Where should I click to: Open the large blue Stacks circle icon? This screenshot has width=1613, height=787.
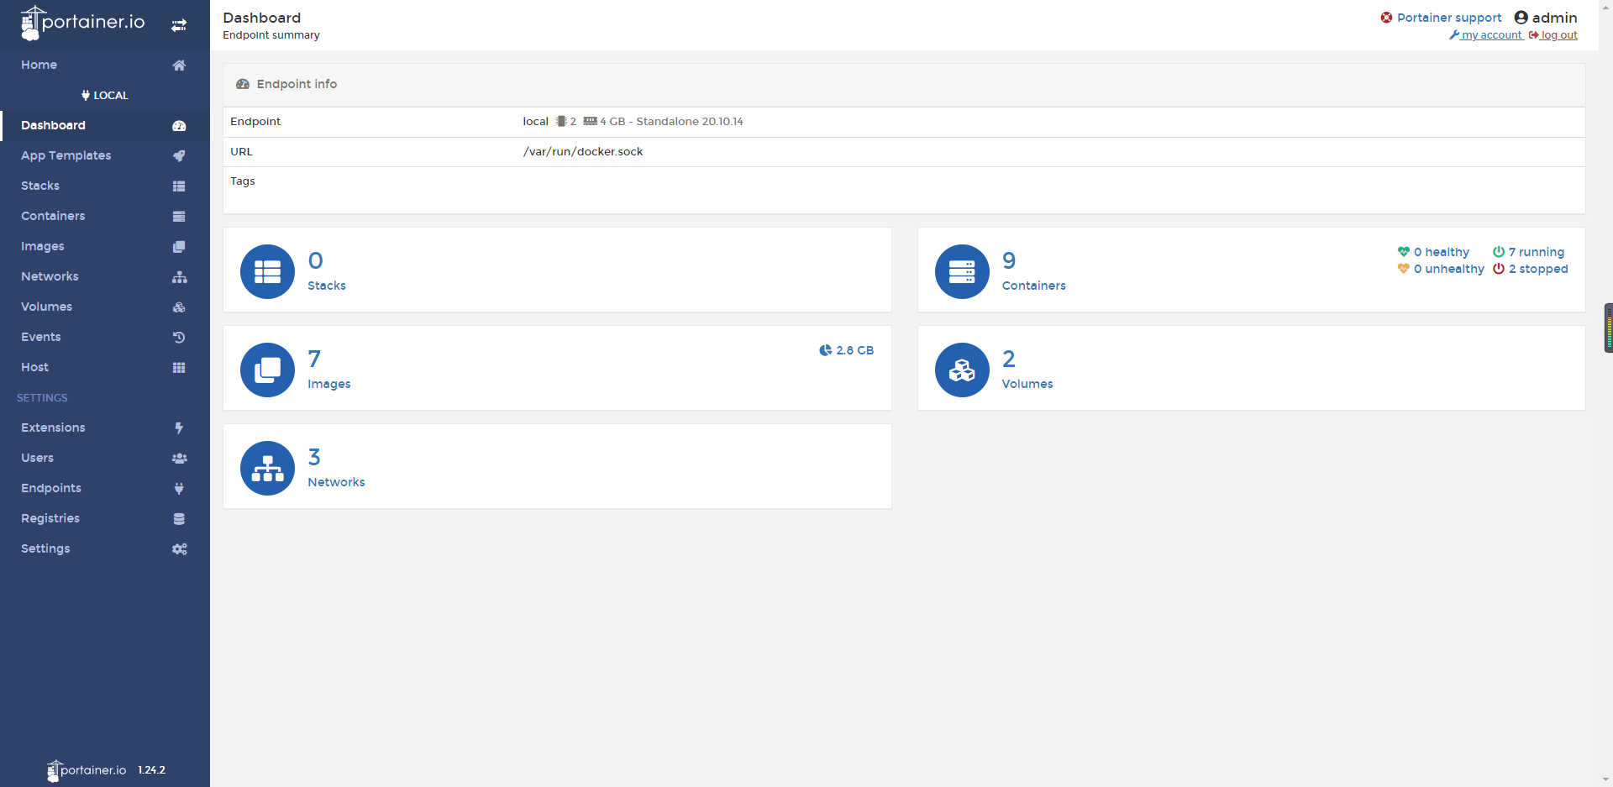click(267, 271)
